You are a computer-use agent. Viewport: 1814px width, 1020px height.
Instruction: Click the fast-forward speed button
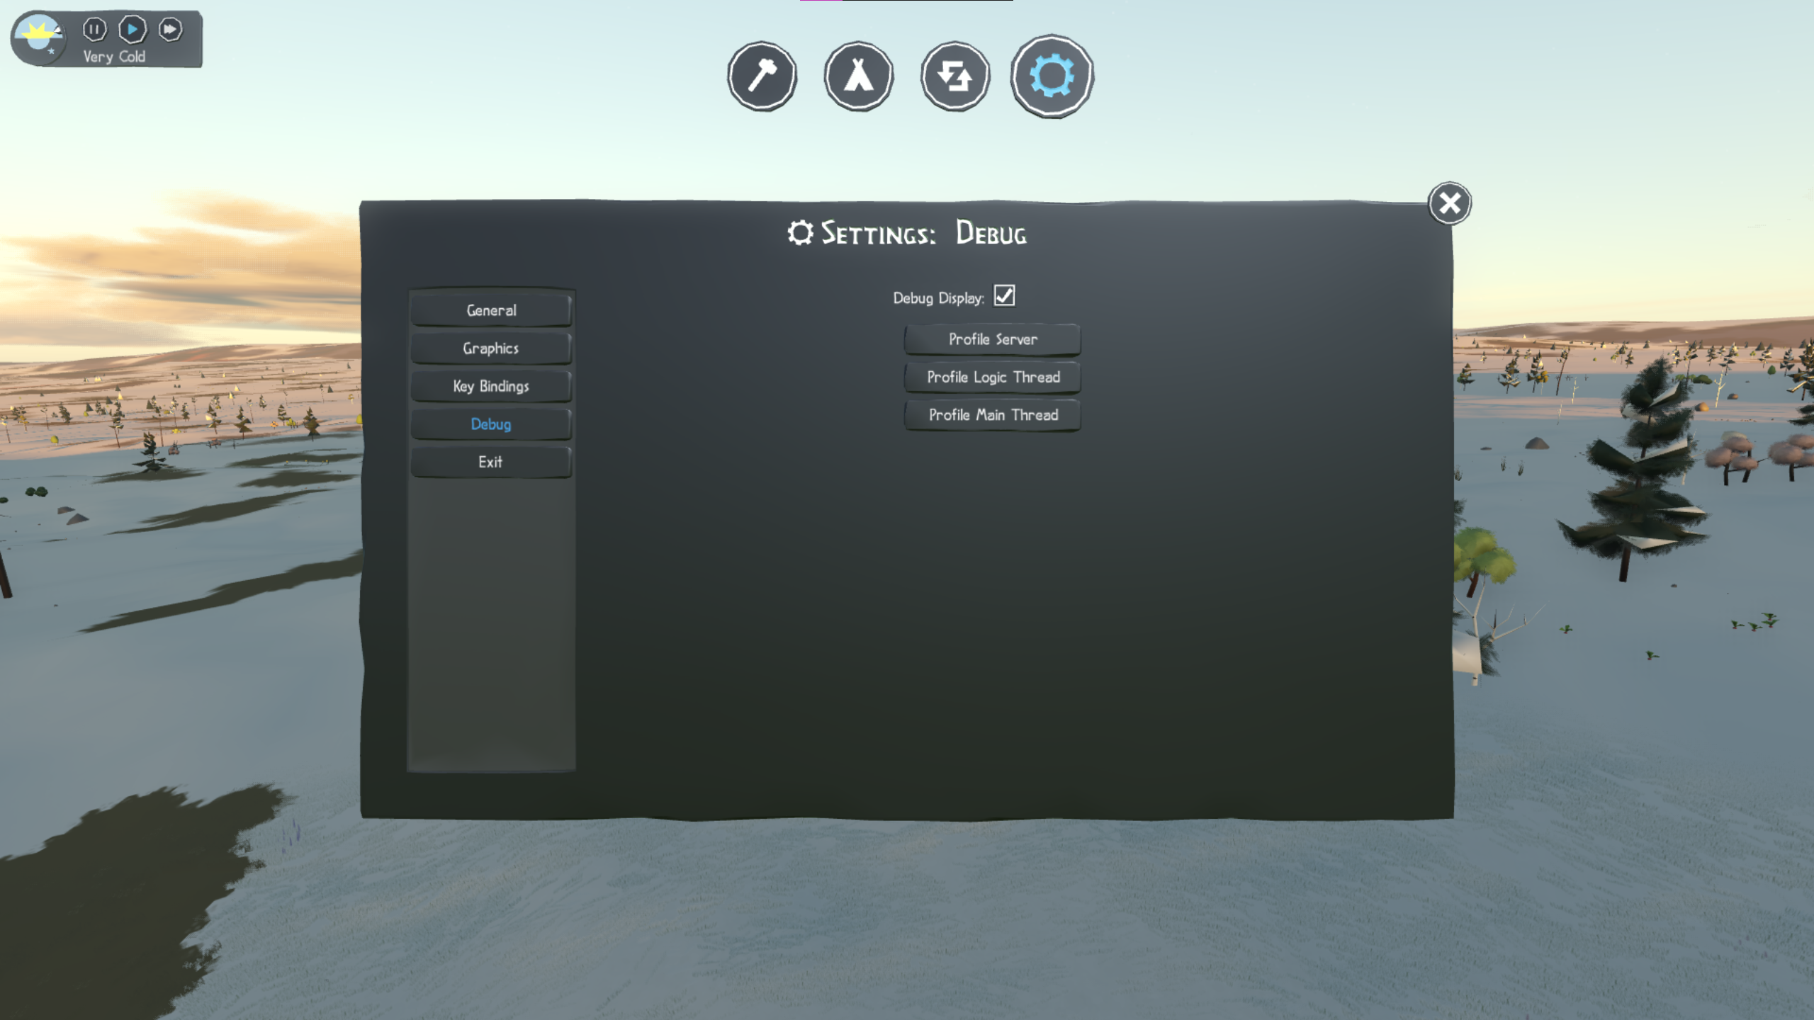pyautogui.click(x=170, y=29)
